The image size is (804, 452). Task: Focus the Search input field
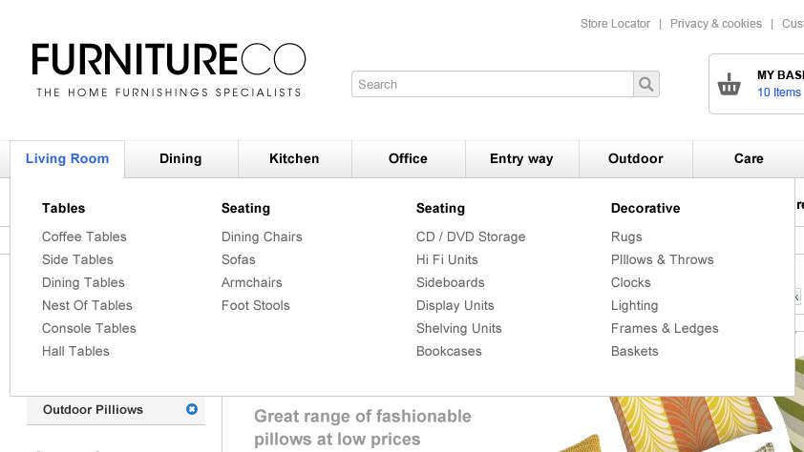coord(493,84)
